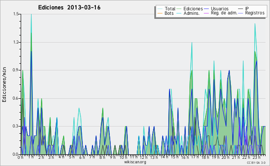
Task: Click the chart title 'Ediciones 2013-03-16'
Action: 69,8
